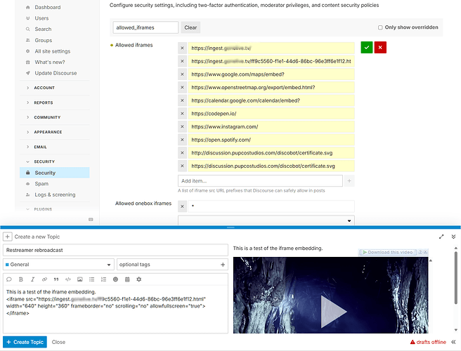Viewport: 461px width, 351px height.
Task: Insert a bulleted list
Action: point(92,279)
